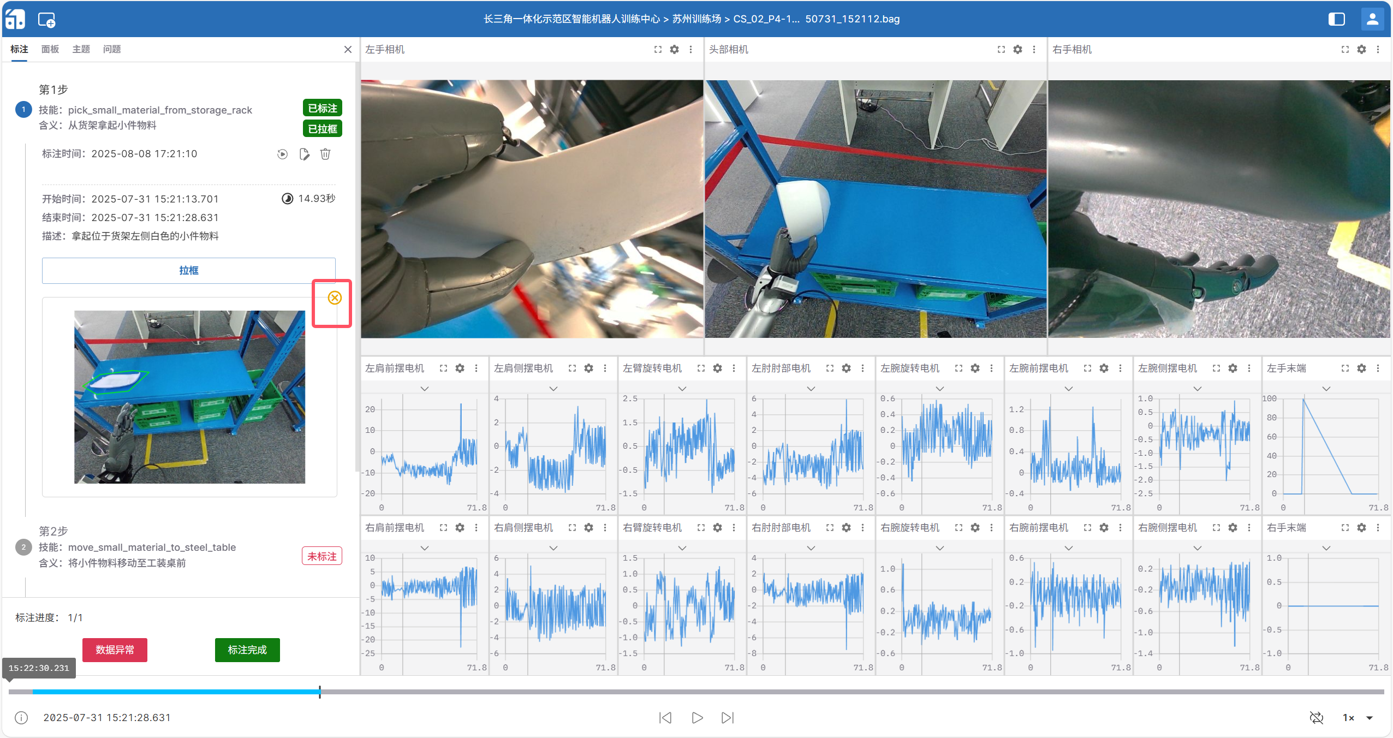Switch to the 问题 tab

pyautogui.click(x=112, y=49)
